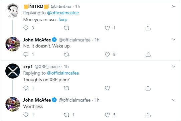This screenshot has height=121, width=181.
Task: Expand options chevron on xrp1's tweet
Action: [174, 67]
